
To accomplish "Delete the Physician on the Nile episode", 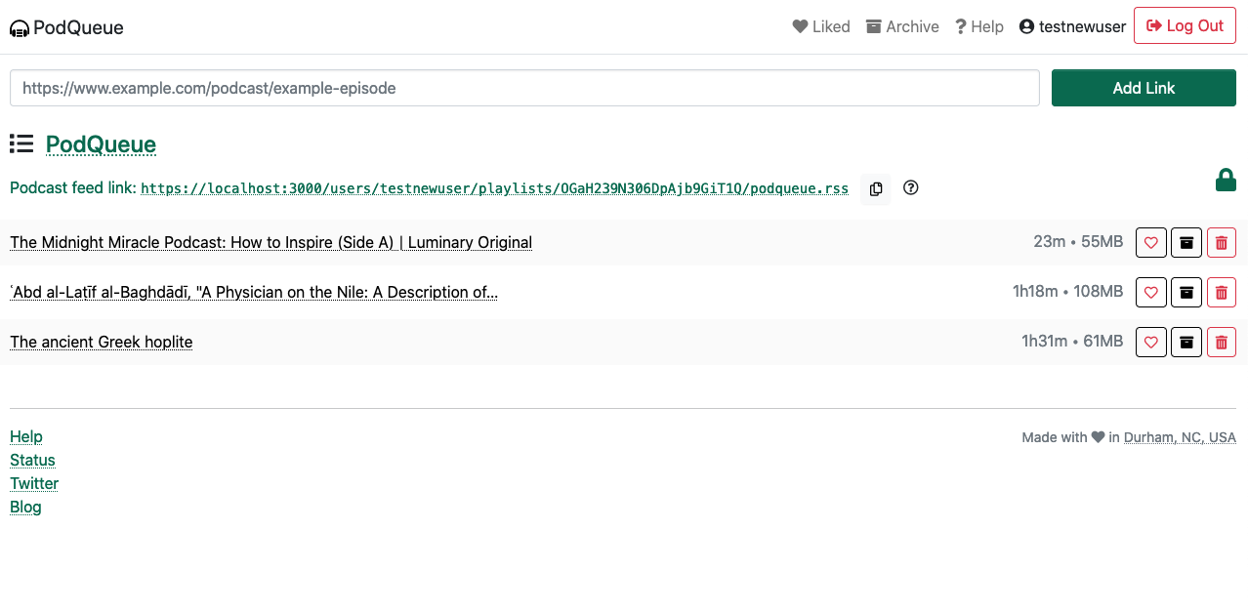I will click(x=1221, y=292).
